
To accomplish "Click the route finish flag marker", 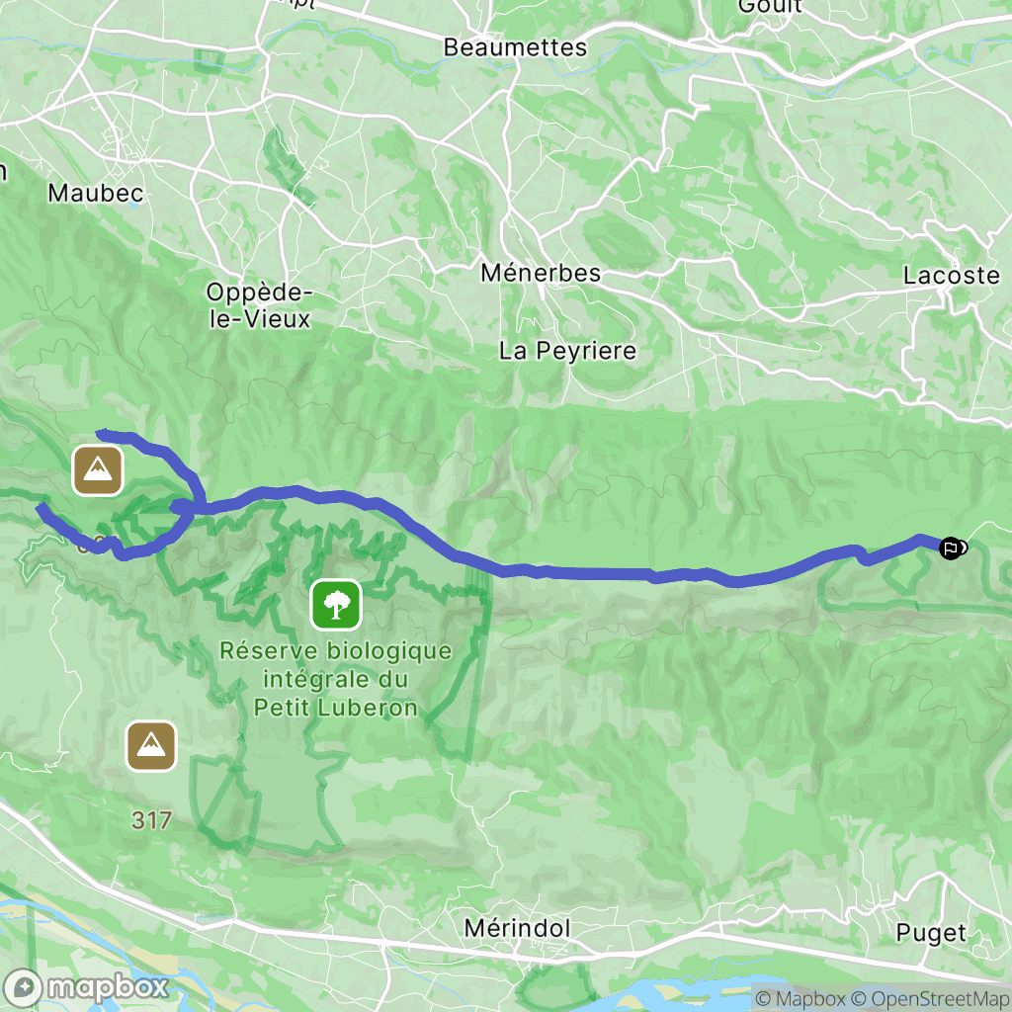I will point(952,548).
